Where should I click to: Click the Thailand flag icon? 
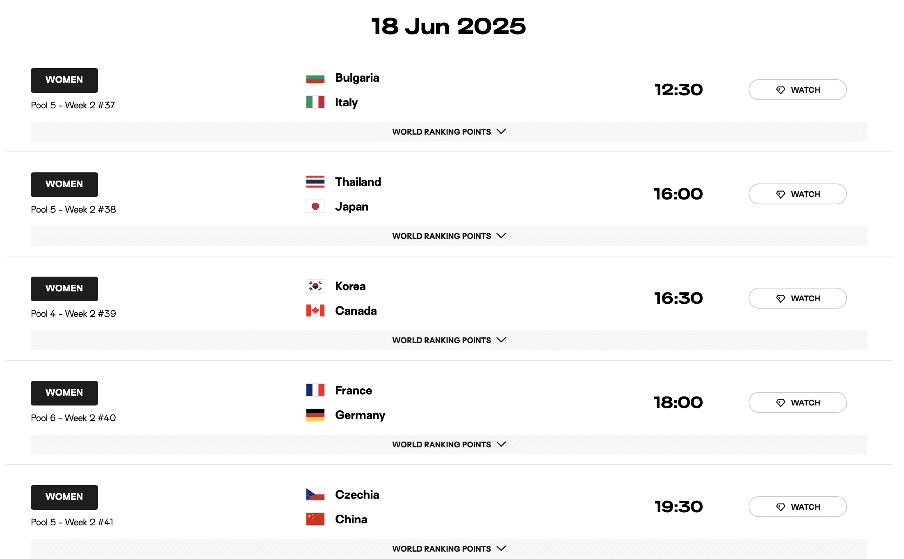click(x=315, y=182)
